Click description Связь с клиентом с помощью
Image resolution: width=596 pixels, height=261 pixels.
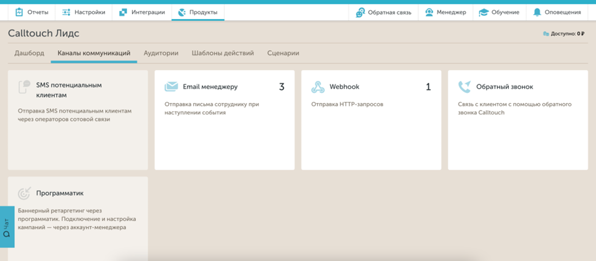click(x=515, y=108)
